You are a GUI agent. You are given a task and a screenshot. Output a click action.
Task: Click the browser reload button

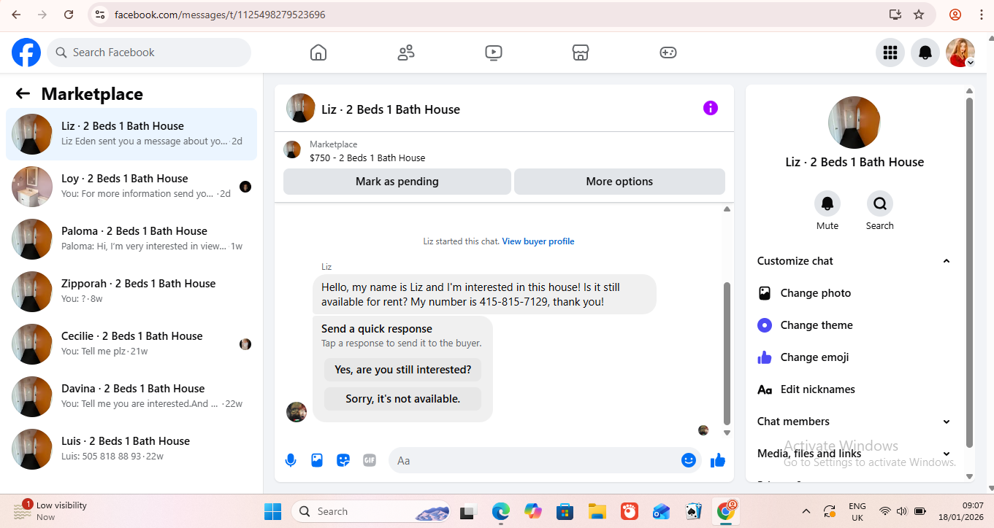click(x=69, y=15)
